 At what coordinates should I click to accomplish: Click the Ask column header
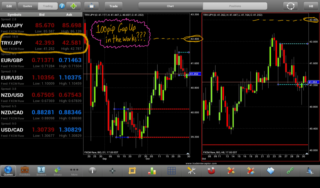click(x=69, y=15)
